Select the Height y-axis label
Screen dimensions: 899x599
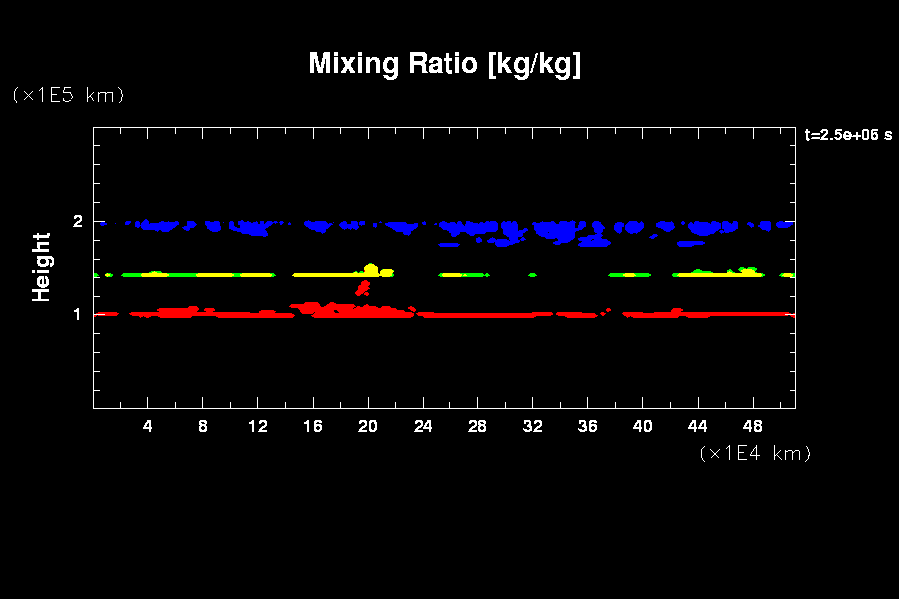click(x=42, y=267)
